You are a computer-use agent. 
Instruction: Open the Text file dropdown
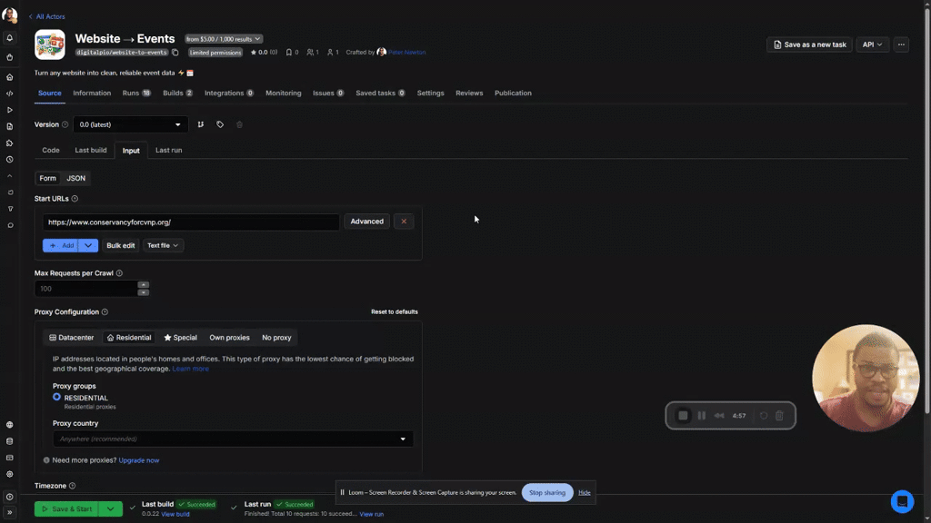163,245
